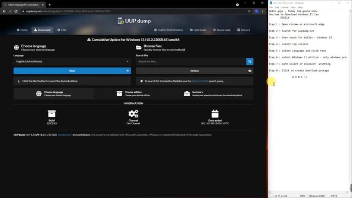This screenshot has height=198, width=352.
Task: Open the FAQ navigation item
Action: click(x=62, y=30)
